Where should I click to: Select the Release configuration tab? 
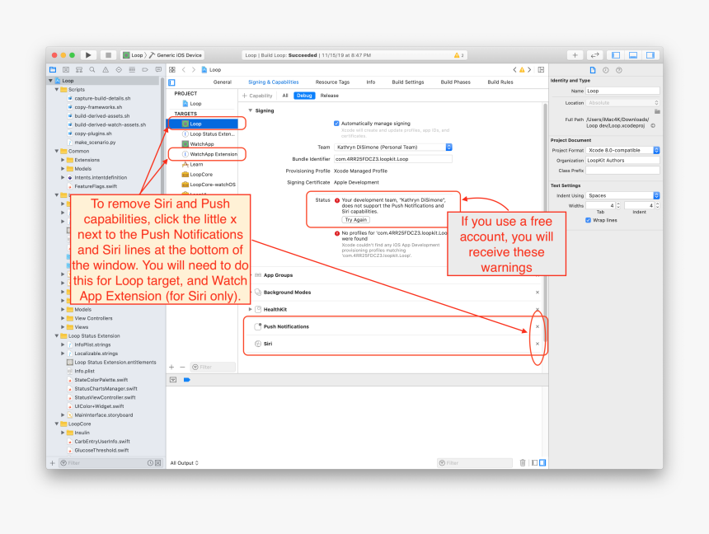tap(330, 96)
